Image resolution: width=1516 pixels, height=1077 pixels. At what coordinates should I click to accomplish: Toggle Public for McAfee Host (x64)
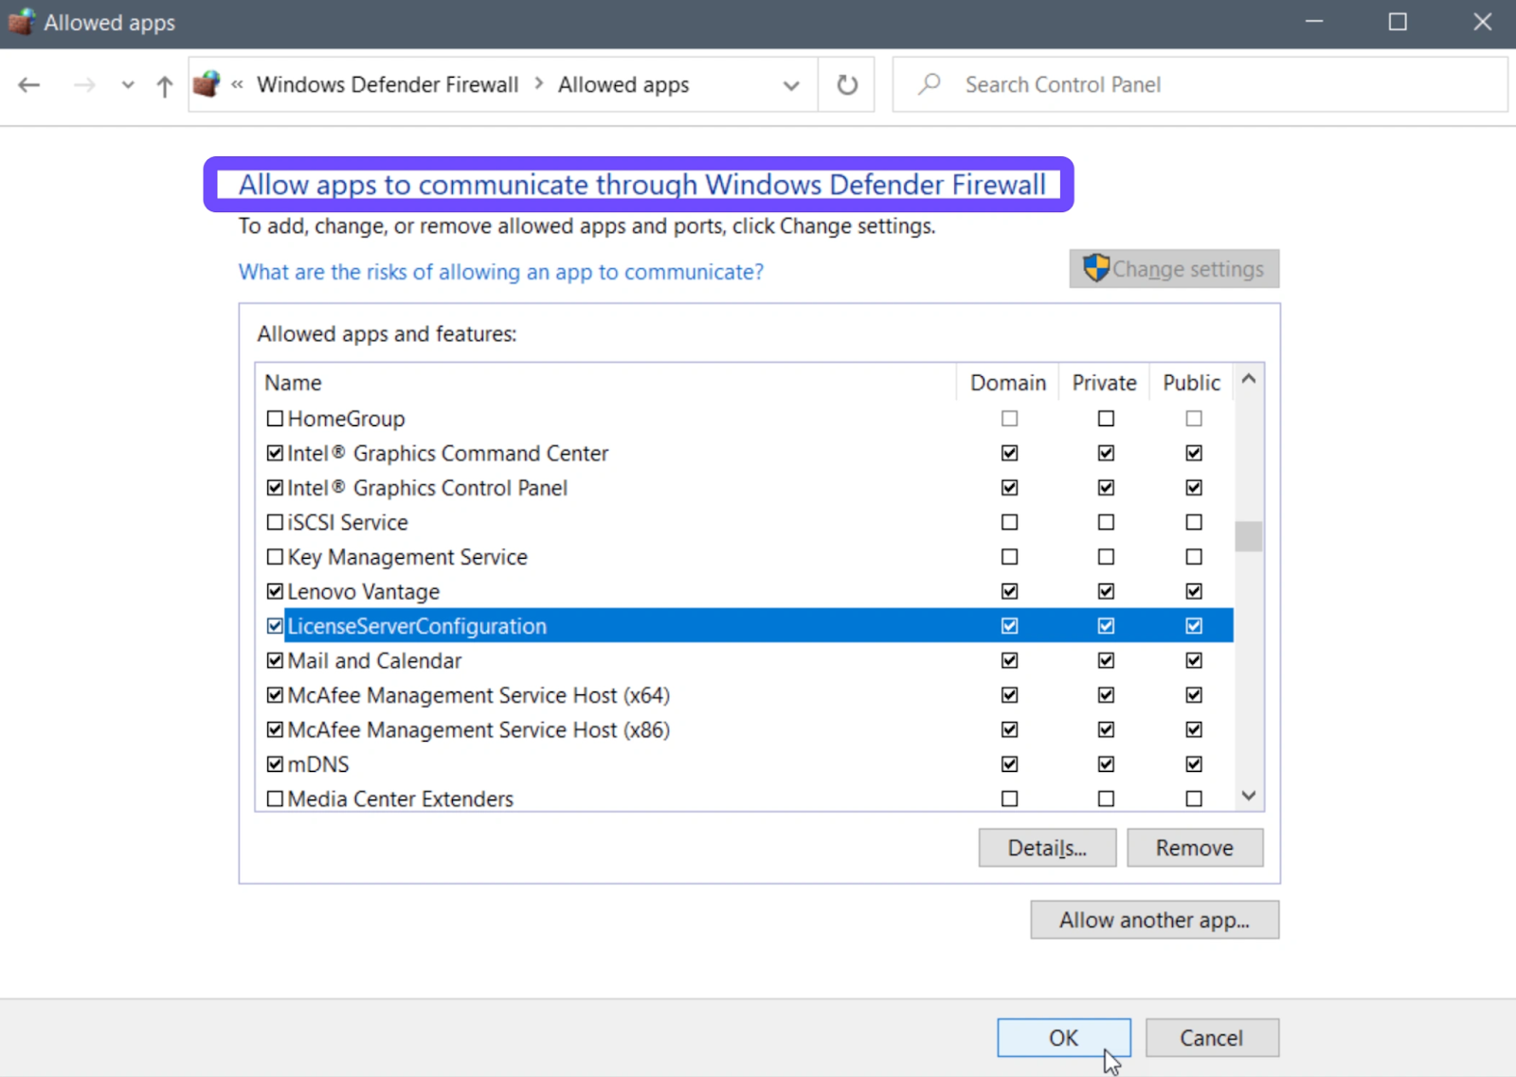(1194, 694)
